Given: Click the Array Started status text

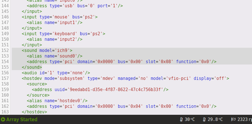Looking at the screenshot, I should click(x=22, y=120).
